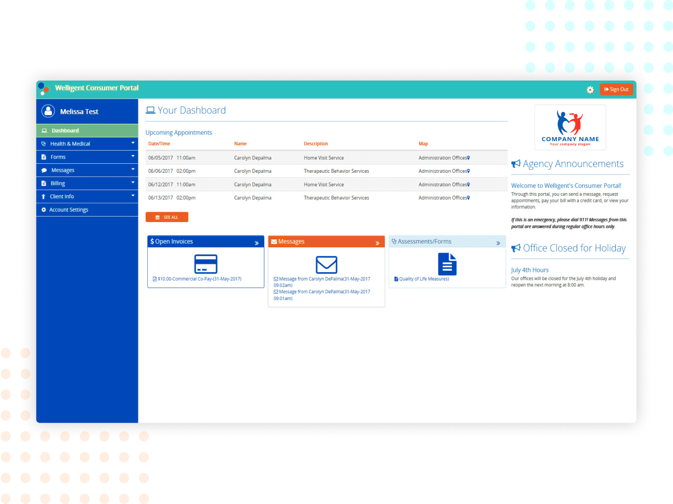Click the company logo image
Image resolution: width=673 pixels, height=504 pixels.
(x=570, y=127)
